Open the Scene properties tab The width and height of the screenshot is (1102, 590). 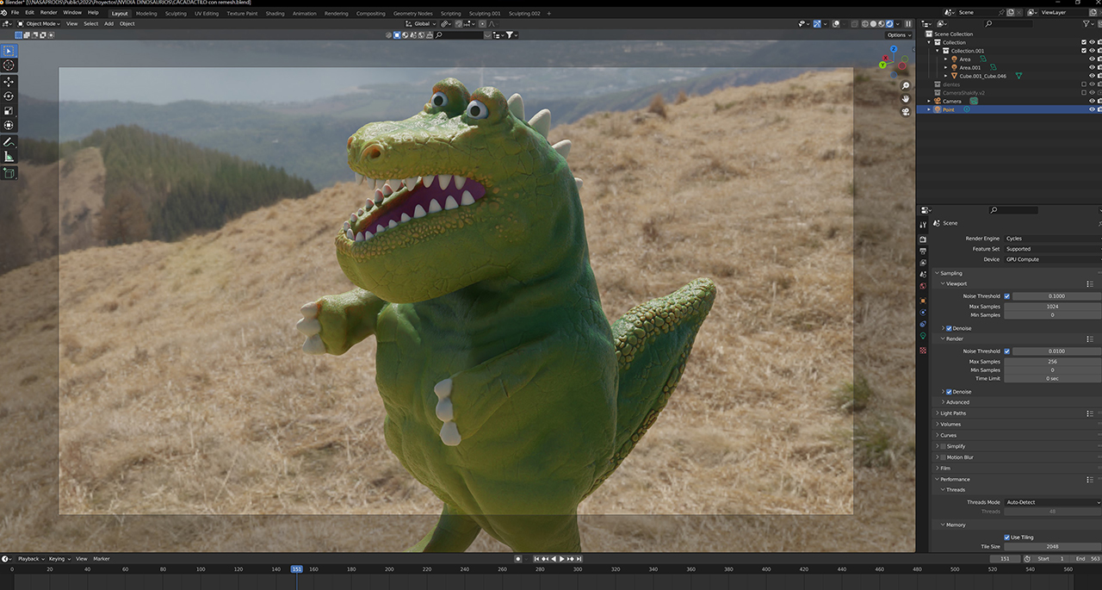[923, 275]
